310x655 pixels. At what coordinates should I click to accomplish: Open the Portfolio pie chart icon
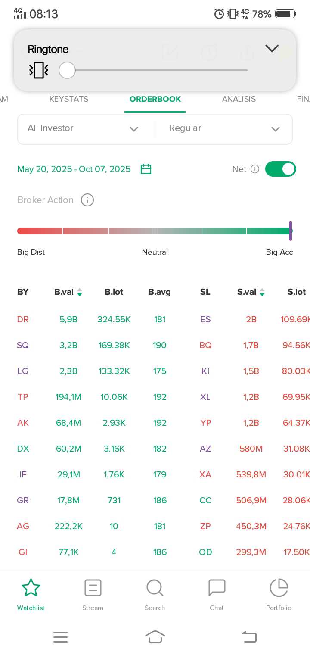pyautogui.click(x=279, y=588)
